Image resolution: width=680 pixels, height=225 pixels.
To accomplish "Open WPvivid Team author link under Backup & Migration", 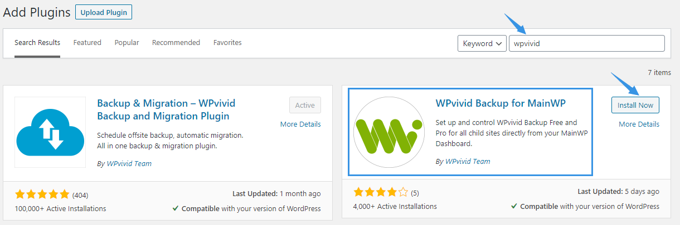I will 129,164.
